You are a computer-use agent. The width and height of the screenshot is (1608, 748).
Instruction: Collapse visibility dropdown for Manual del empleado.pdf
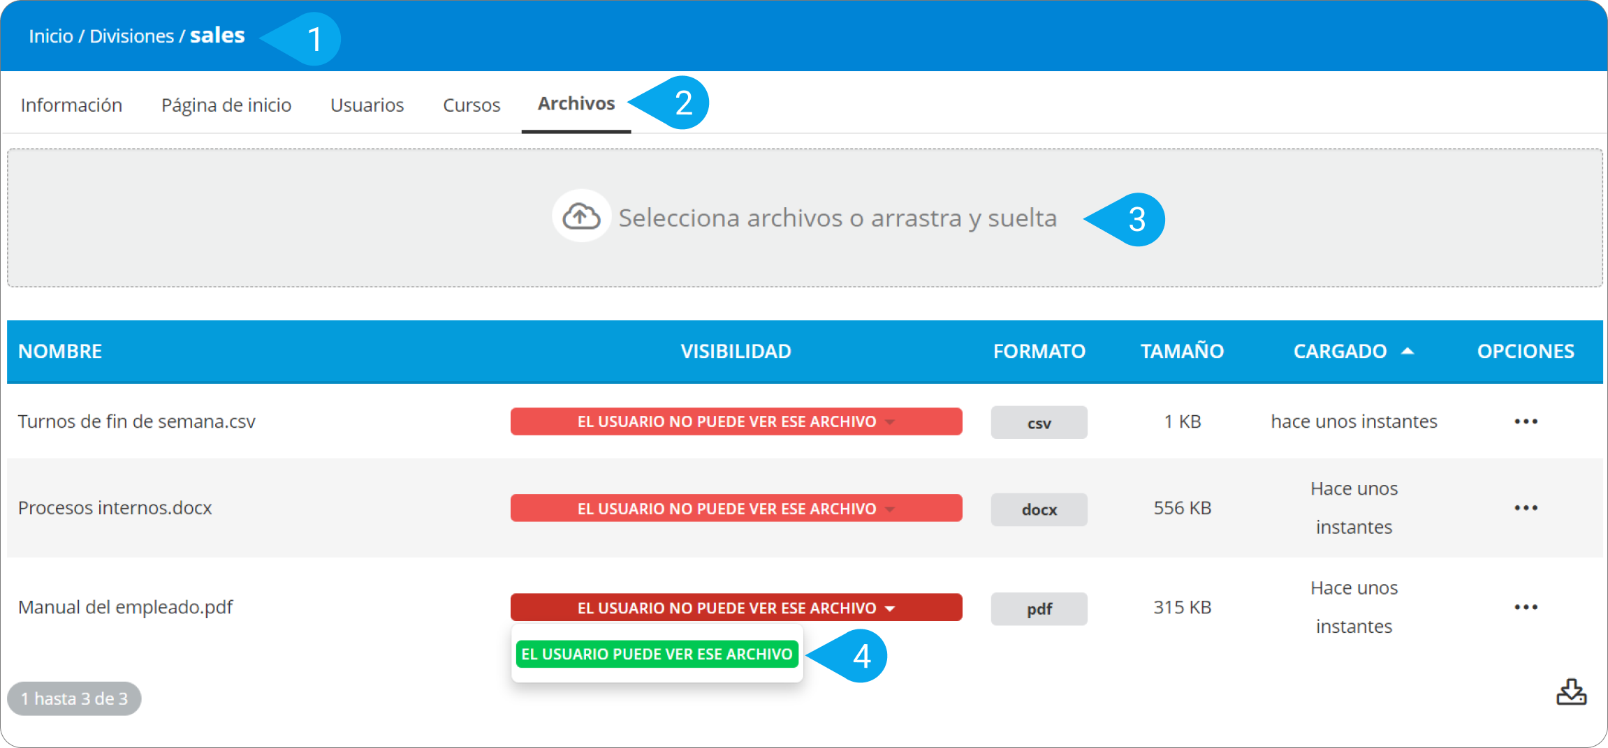(x=736, y=608)
